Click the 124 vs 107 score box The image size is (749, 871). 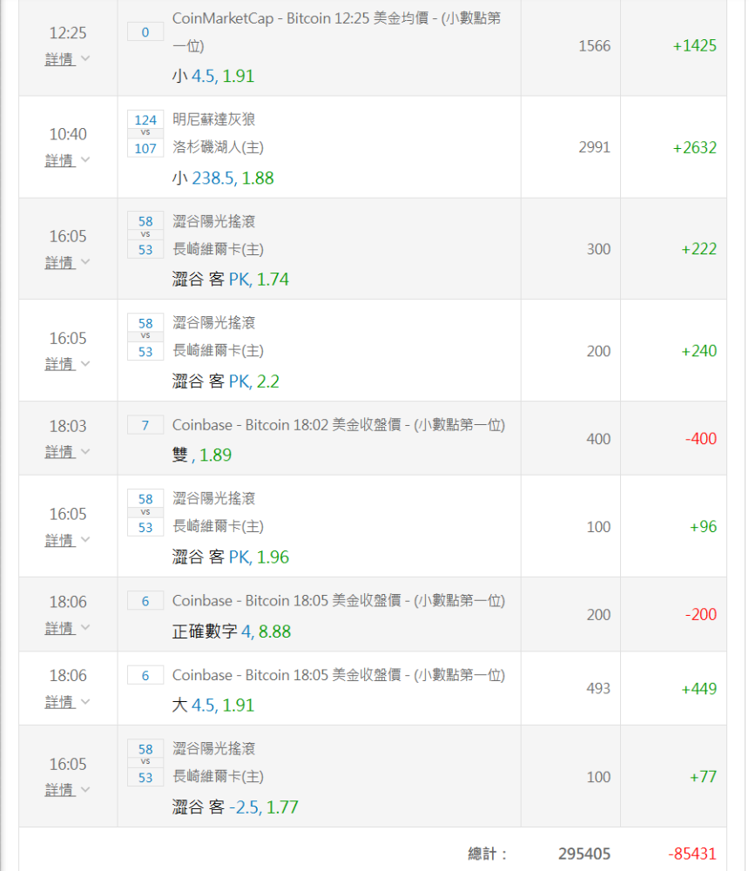click(145, 134)
